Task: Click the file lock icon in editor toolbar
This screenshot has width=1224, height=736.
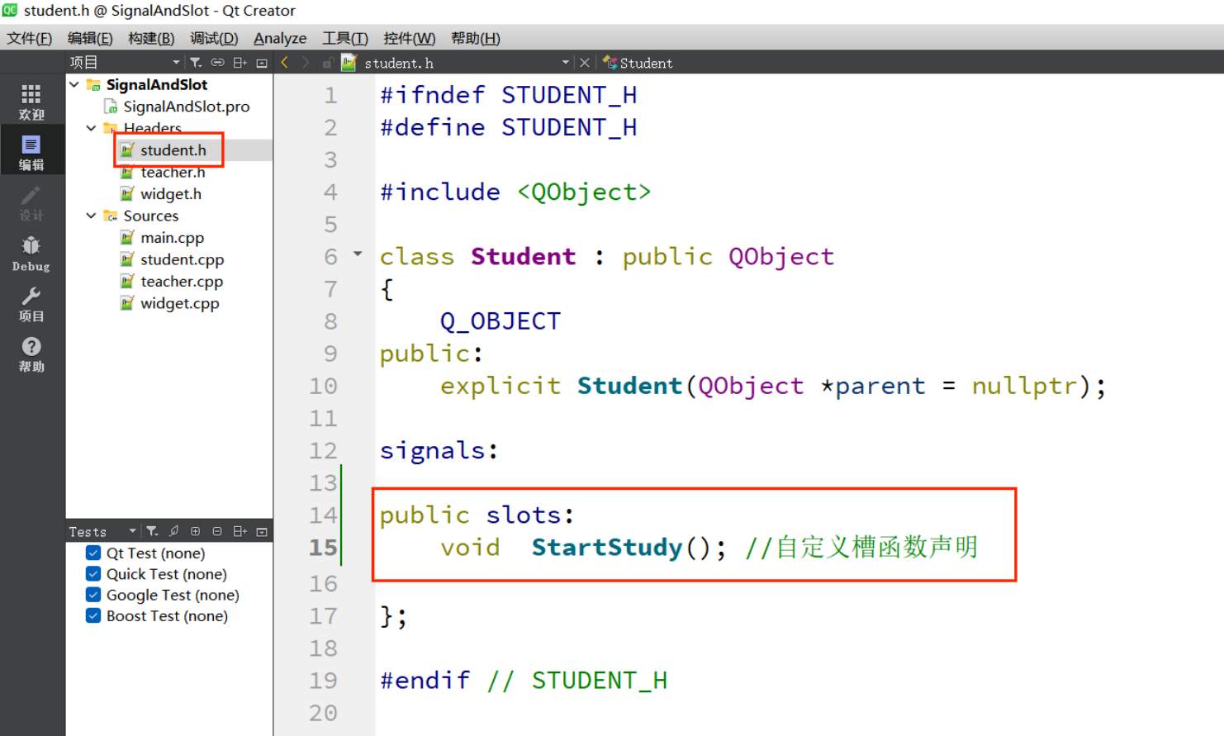Action: (x=328, y=63)
